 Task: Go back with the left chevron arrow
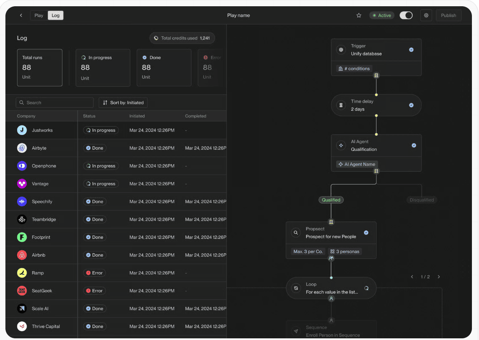(x=21, y=15)
